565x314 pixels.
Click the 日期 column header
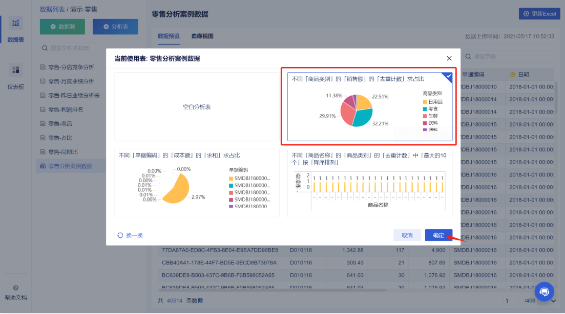point(523,75)
